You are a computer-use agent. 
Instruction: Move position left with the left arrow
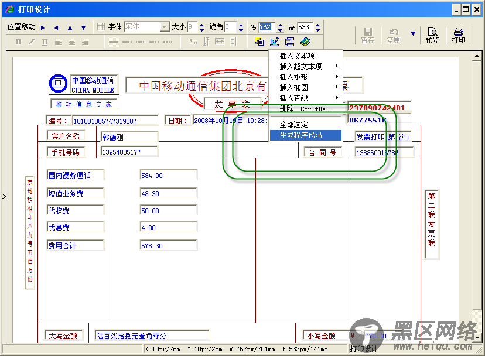56,28
